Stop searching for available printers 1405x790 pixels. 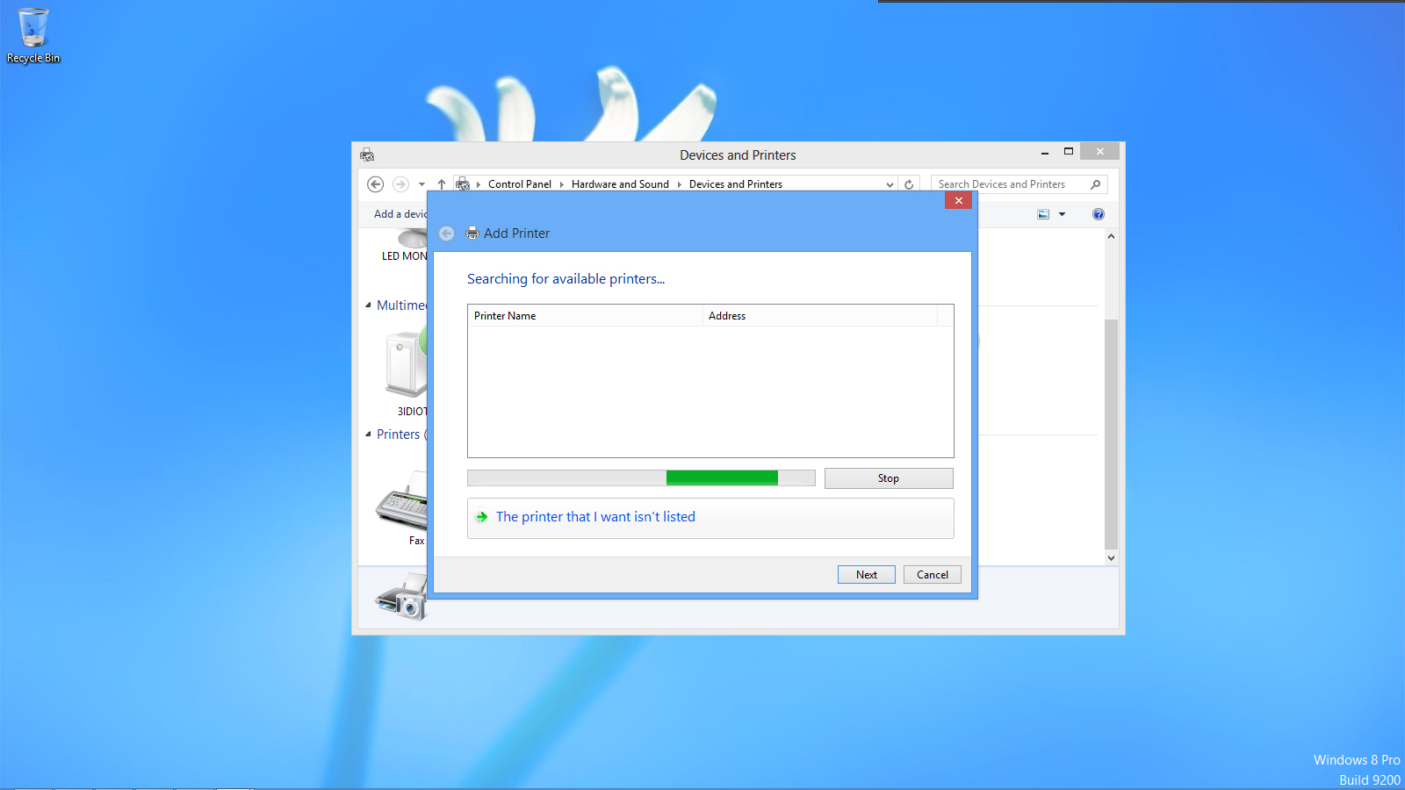tap(888, 478)
